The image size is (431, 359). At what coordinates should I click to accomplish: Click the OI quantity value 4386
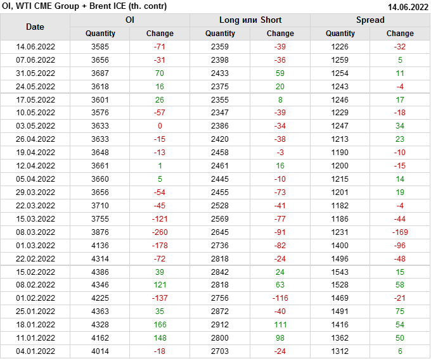pyautogui.click(x=100, y=272)
